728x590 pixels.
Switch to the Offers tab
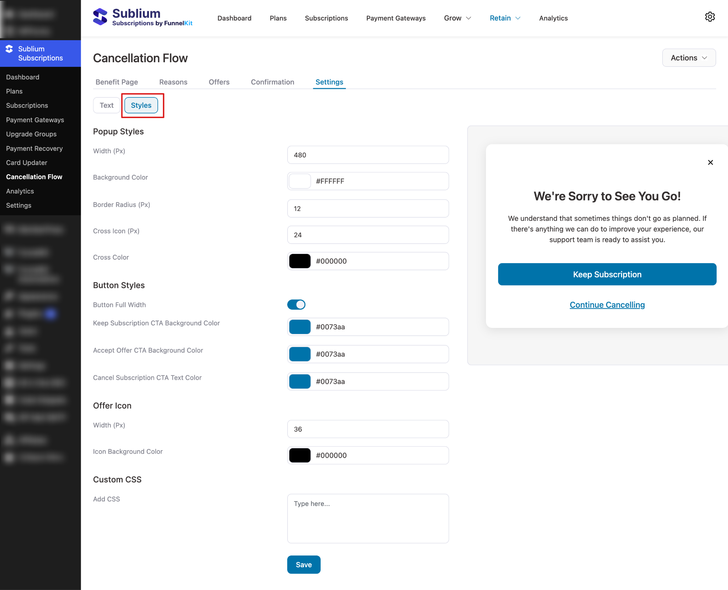[x=219, y=82]
